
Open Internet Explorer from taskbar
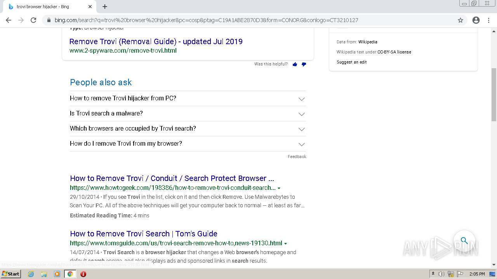(31, 274)
